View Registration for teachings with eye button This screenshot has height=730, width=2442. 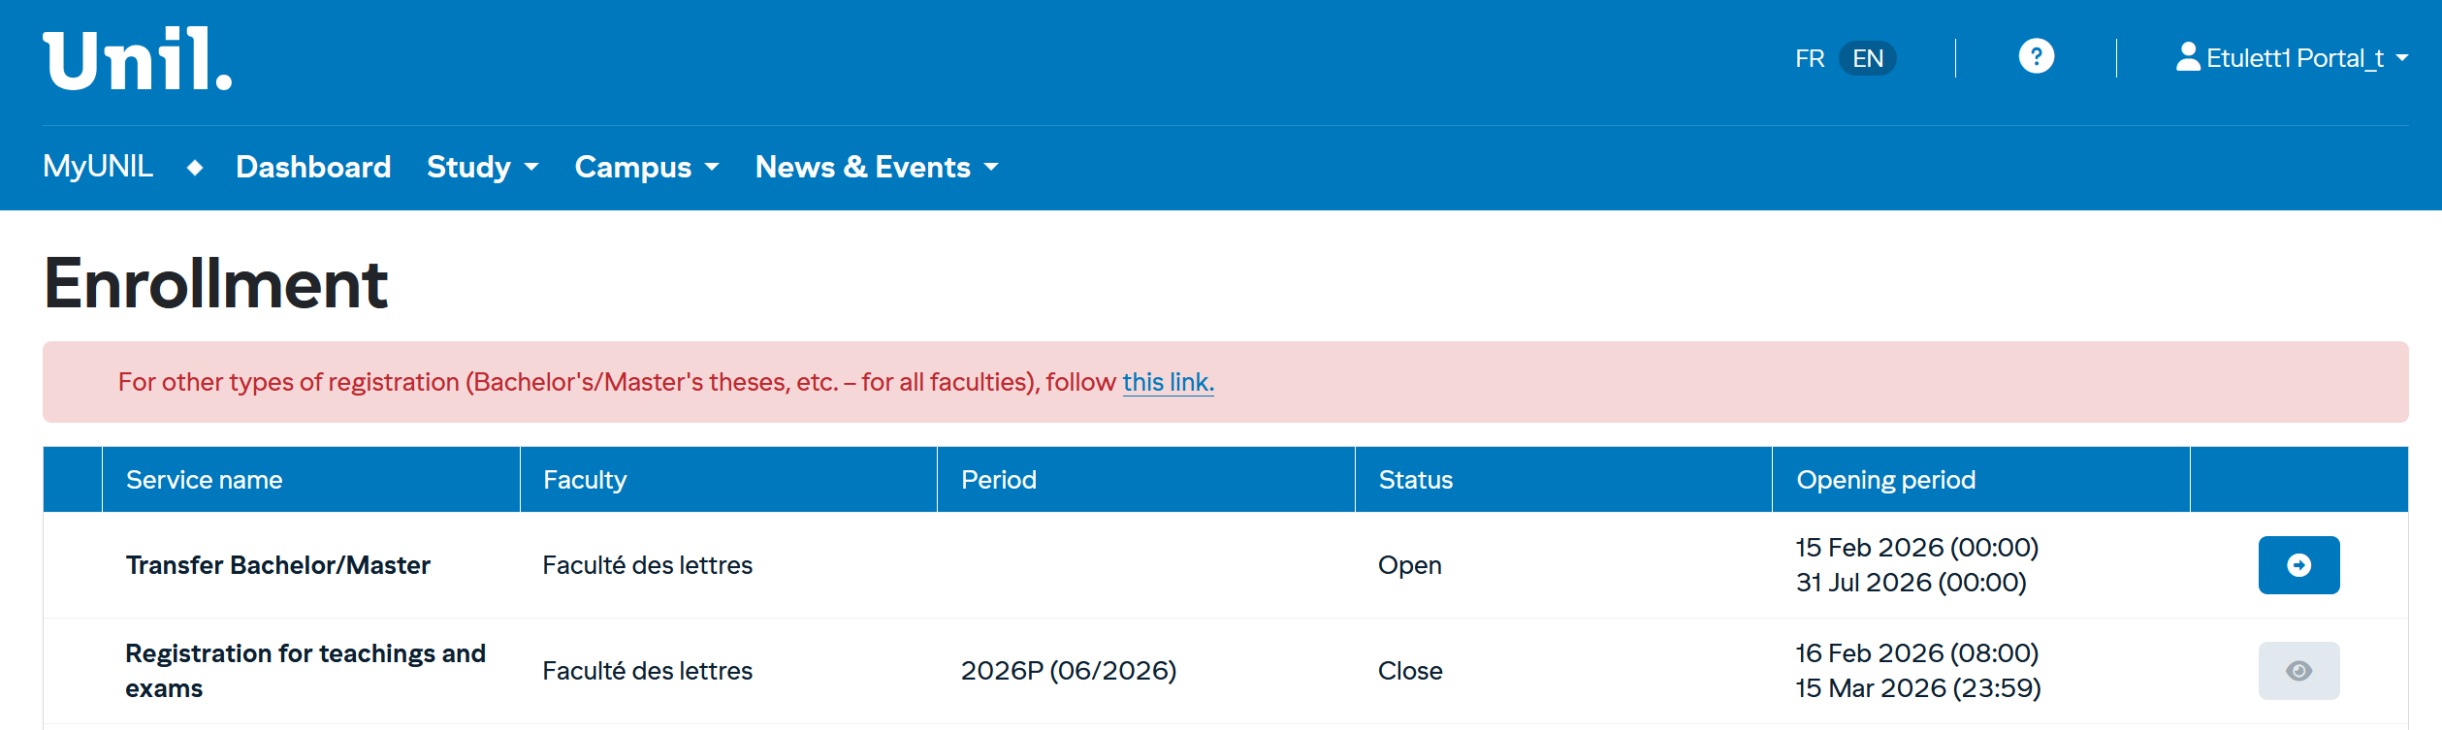click(2297, 671)
